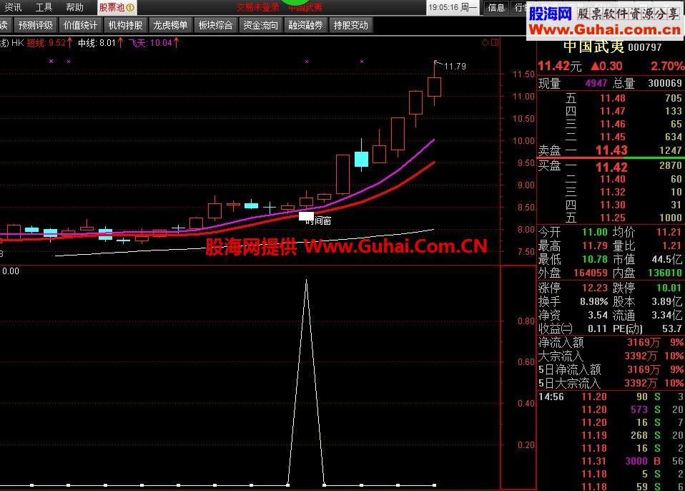The image size is (685, 491).
Task: Click 内盘 value 136010
Action: (x=664, y=273)
